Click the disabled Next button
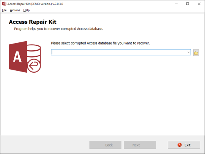Viewport: 205px width, 154px height. point(140,145)
